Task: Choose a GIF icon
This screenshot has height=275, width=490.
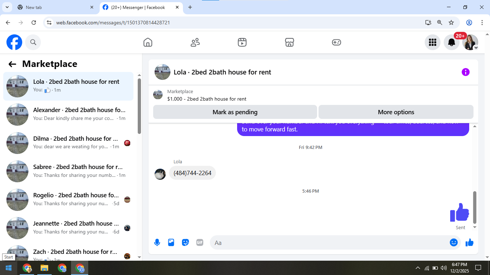Action: pyautogui.click(x=200, y=242)
